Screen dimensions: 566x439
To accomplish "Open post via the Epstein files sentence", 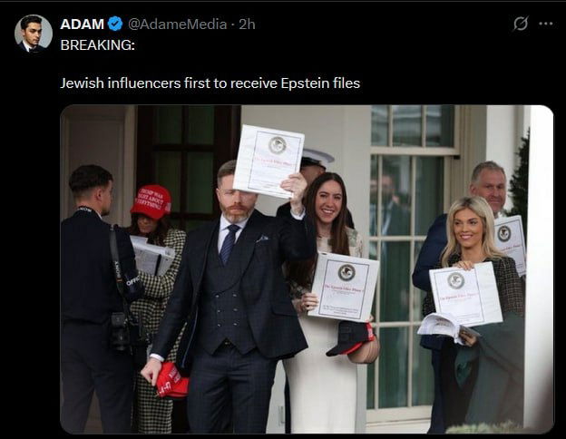I will tap(210, 83).
